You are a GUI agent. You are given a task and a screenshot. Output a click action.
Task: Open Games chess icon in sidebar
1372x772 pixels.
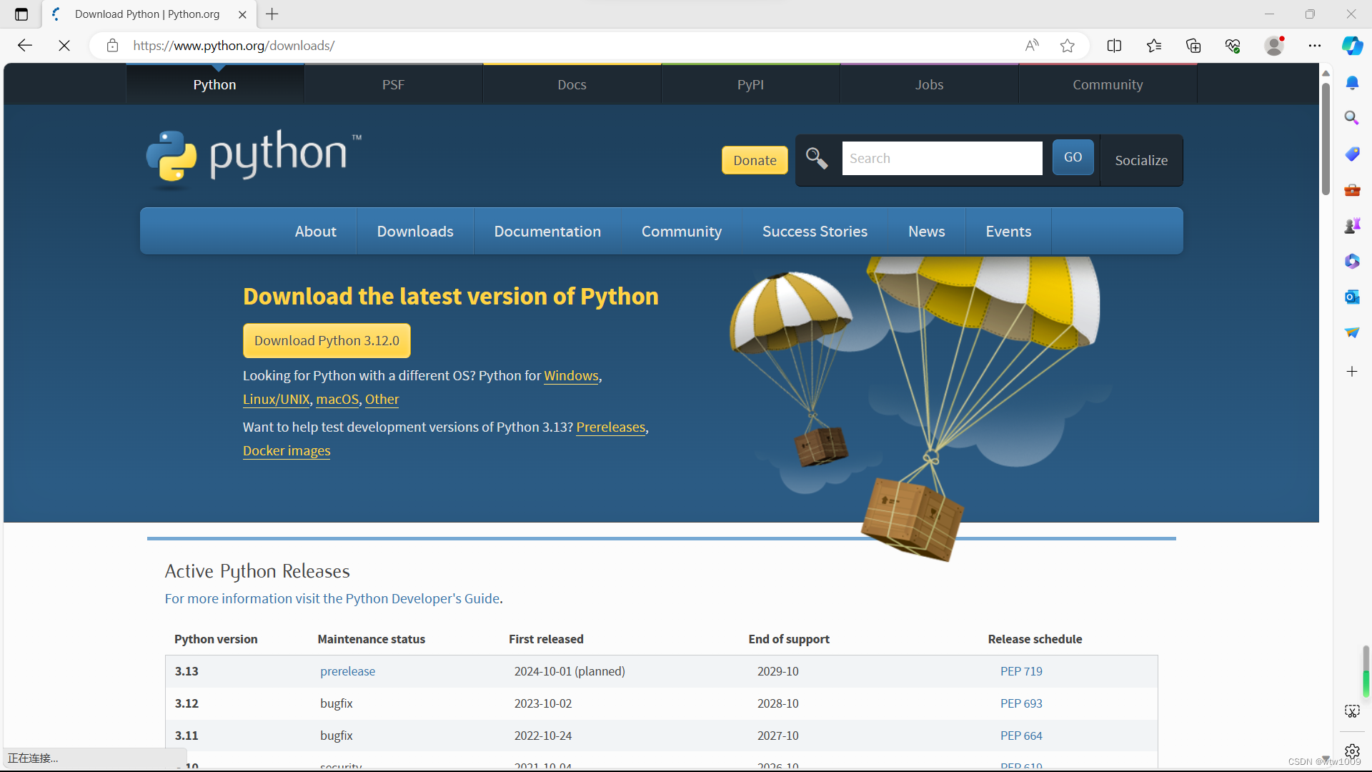(1352, 225)
